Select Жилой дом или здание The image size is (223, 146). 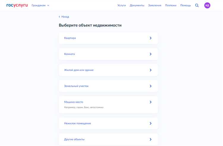pos(108,70)
